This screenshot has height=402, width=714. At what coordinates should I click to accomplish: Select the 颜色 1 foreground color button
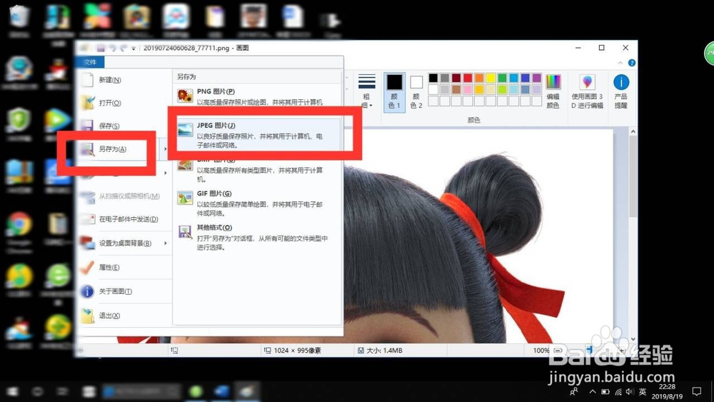coord(394,92)
